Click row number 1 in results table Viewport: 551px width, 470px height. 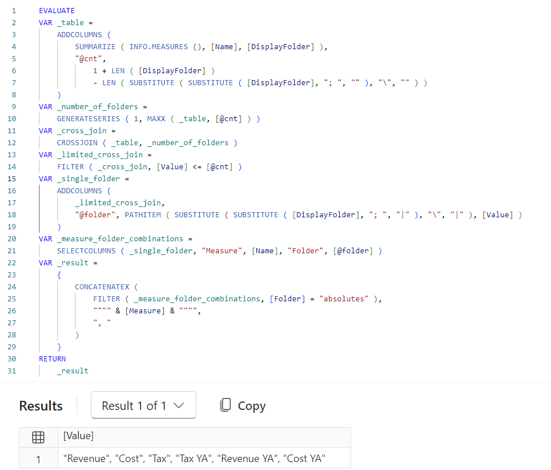pos(38,459)
